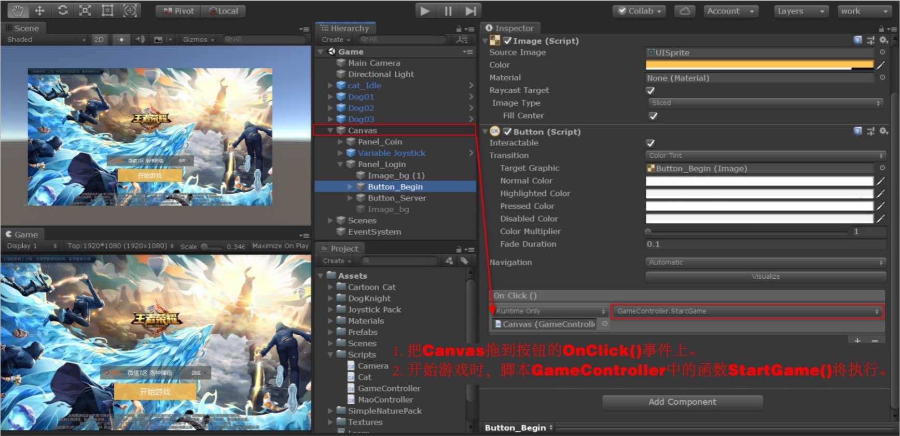The image size is (900, 436).
Task: Click the Step frame button
Action: (x=470, y=11)
